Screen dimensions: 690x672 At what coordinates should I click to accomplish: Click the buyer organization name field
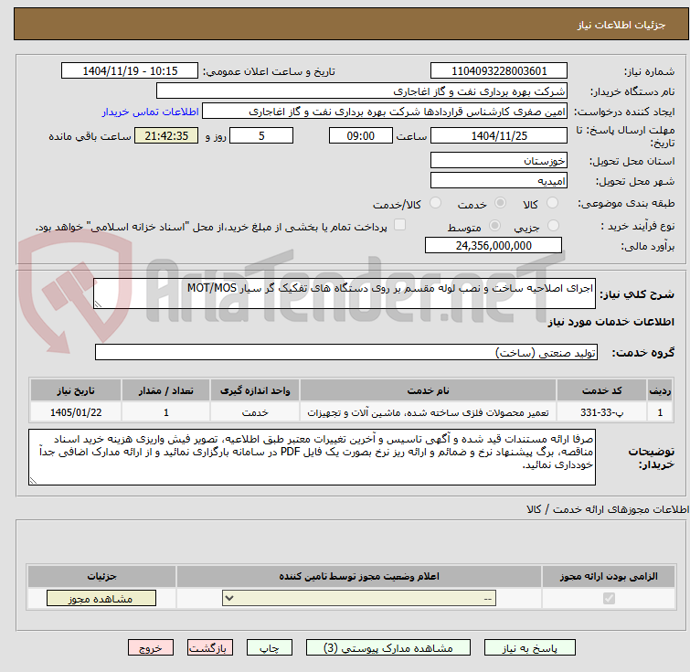[362, 91]
